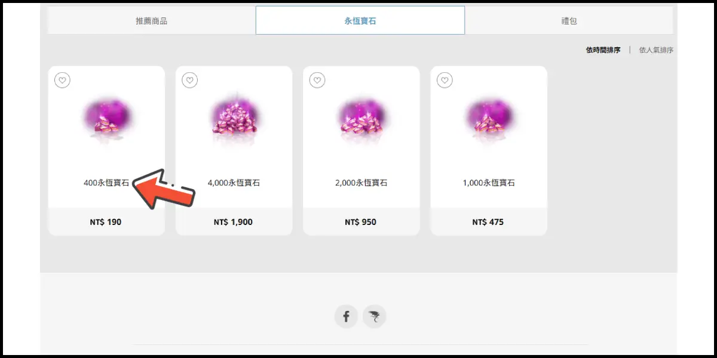Open the 禮包 tab
Viewport: 717px width, 358px height.
pyautogui.click(x=569, y=21)
